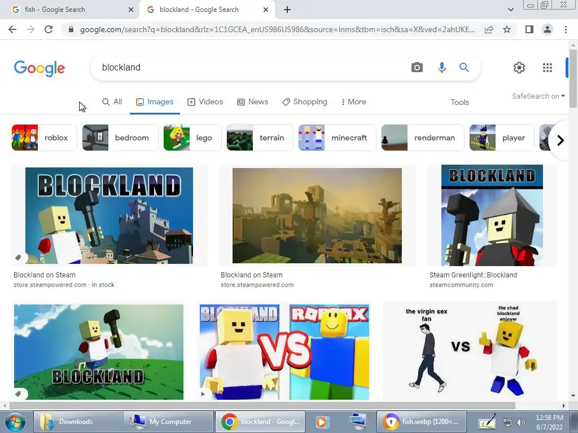Switch to Videos results

tap(205, 102)
